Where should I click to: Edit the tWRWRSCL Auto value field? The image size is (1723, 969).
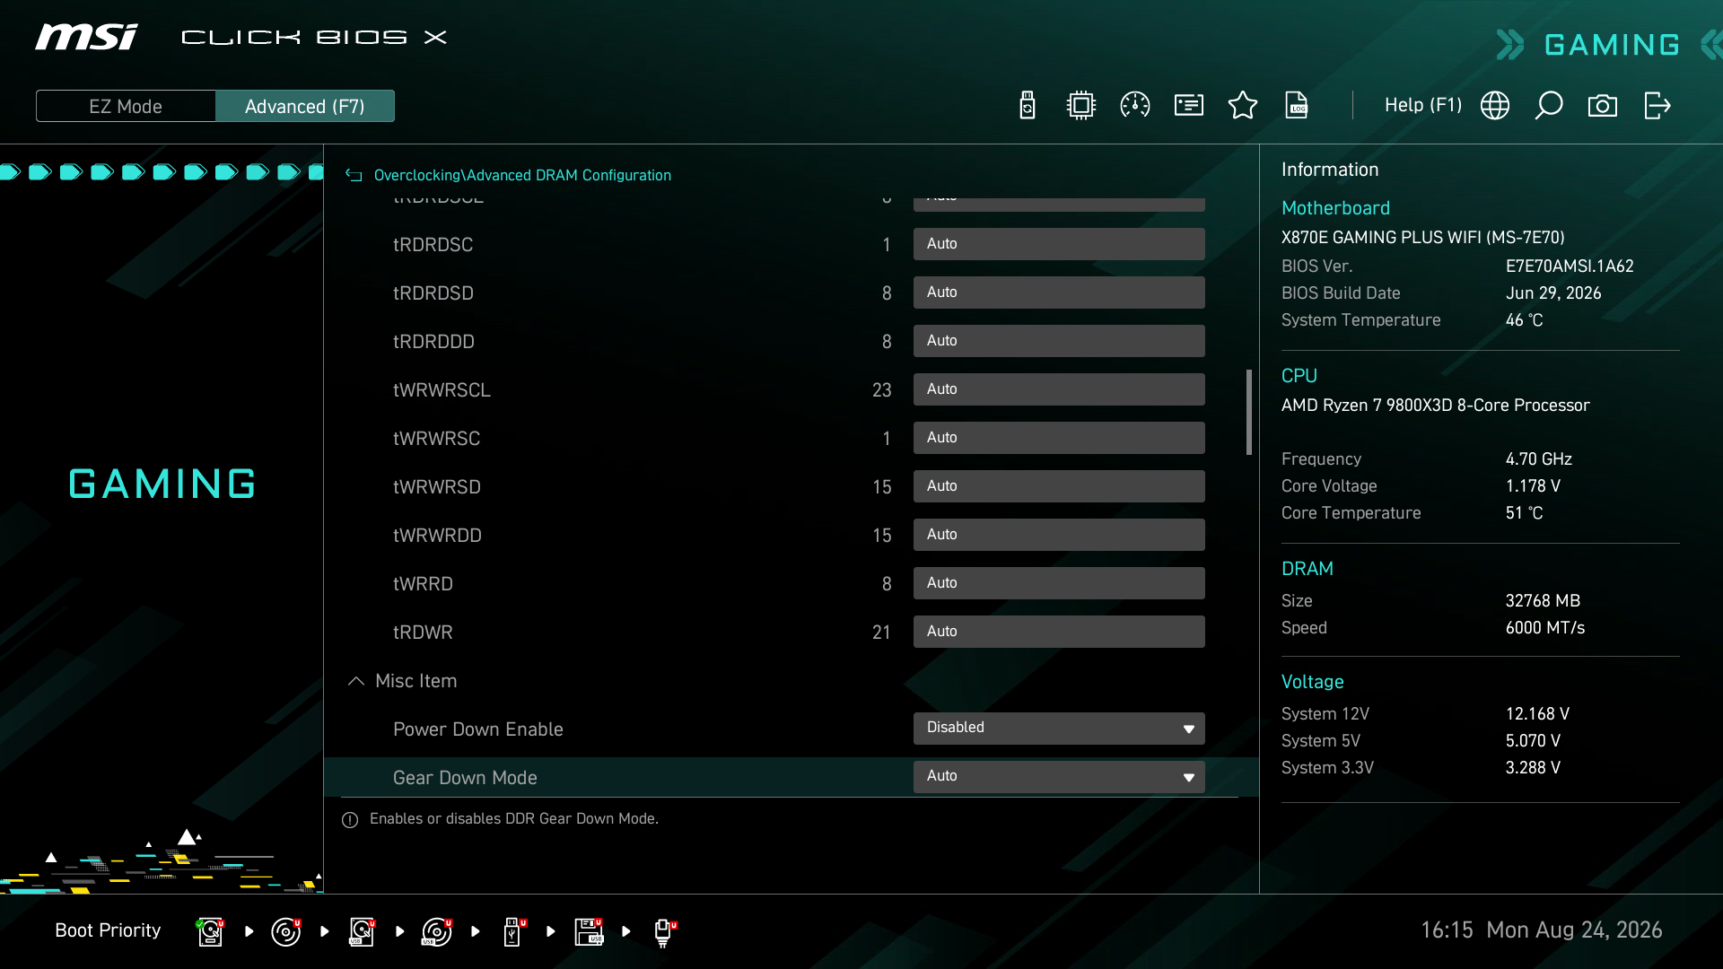coord(1059,389)
